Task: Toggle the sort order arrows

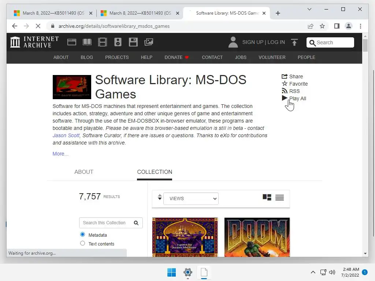Action: pos(160,197)
